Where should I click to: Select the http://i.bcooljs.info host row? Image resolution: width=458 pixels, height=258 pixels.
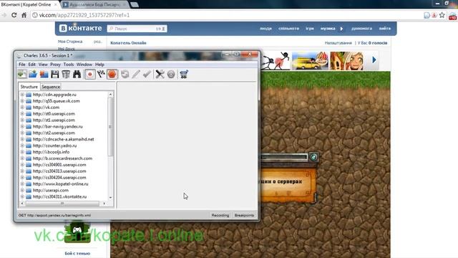coord(51,152)
